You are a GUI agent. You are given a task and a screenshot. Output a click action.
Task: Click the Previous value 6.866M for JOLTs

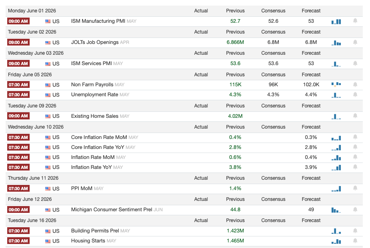pos(235,42)
